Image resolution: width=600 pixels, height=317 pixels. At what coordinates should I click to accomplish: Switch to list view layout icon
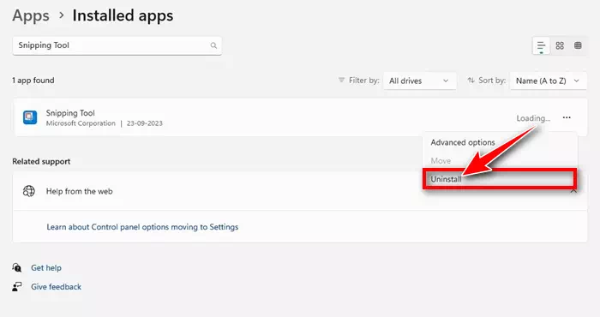click(541, 46)
